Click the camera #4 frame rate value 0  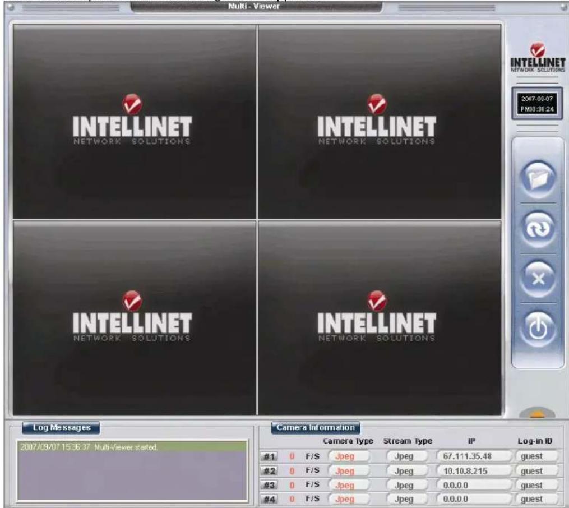pyautogui.click(x=292, y=499)
